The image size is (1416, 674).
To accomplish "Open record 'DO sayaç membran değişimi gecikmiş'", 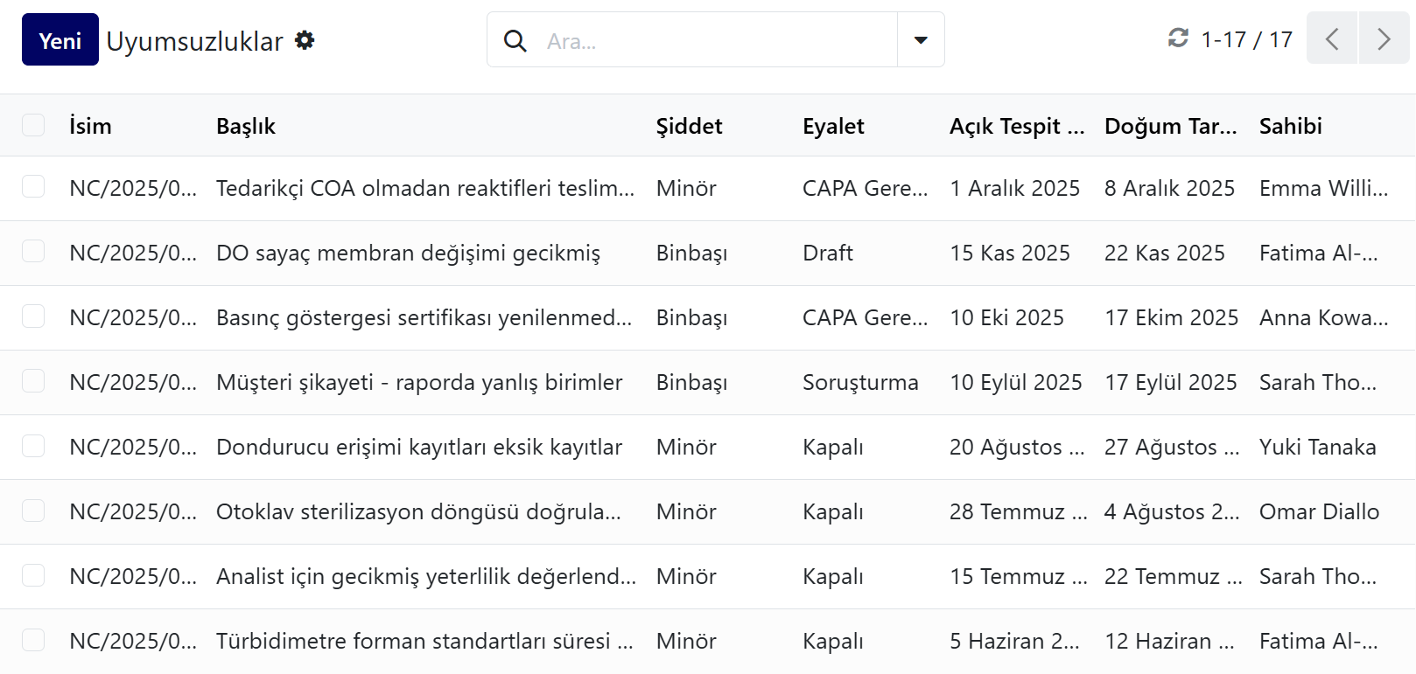I will pos(408,253).
